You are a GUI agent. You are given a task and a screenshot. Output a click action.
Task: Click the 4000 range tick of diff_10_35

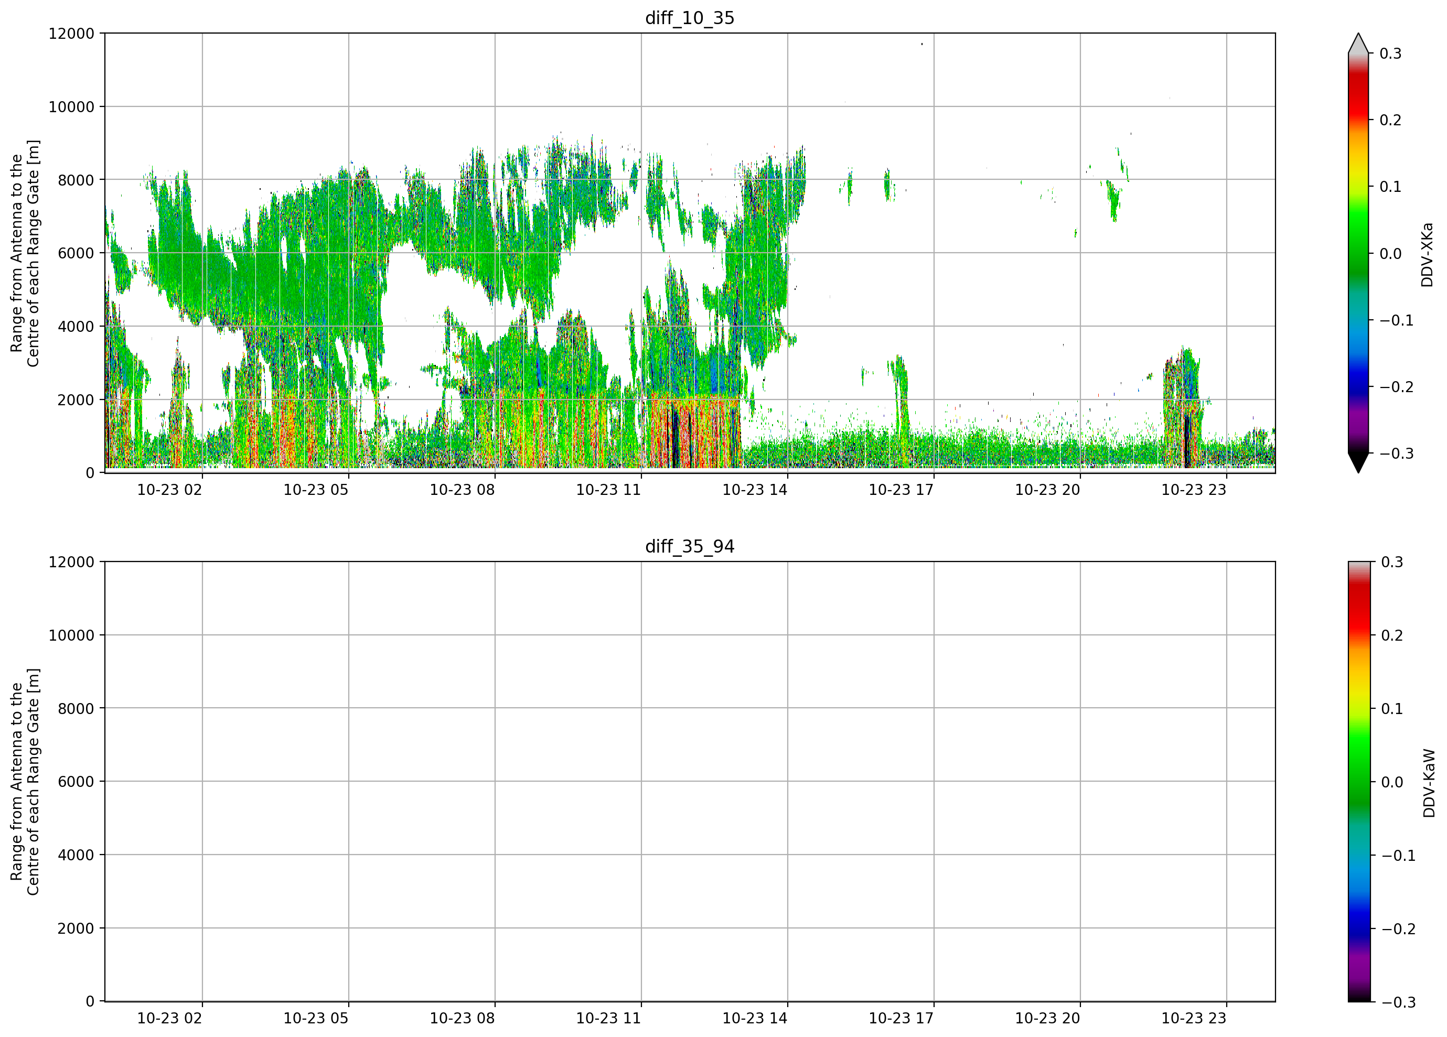[x=76, y=327]
